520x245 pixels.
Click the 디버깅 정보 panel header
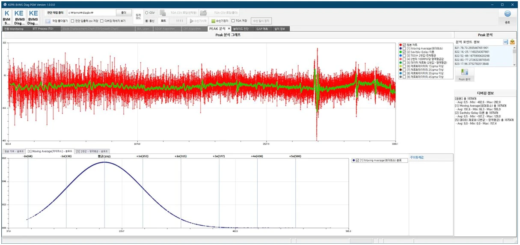click(x=485, y=93)
